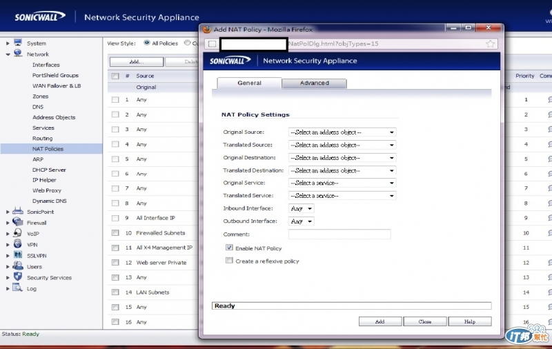Viewport: 552px width, 349px height.
Task: Check the box for Firewalled Subnets row
Action: click(x=115, y=233)
